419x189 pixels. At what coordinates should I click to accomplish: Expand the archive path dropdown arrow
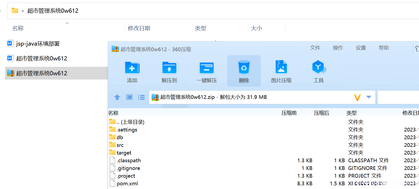369,97
